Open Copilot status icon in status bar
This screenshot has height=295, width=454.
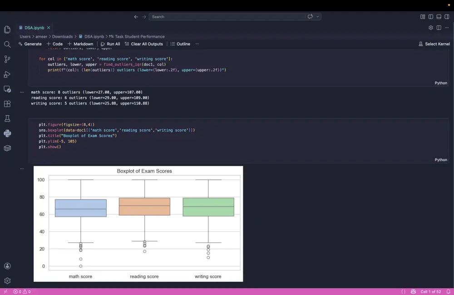(413, 291)
